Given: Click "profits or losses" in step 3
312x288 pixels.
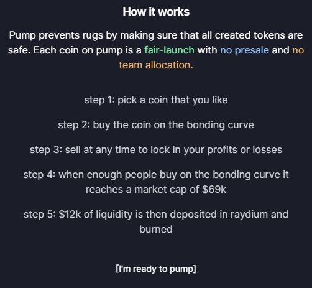Looking at the screenshot, I should pyautogui.click(x=244, y=150).
